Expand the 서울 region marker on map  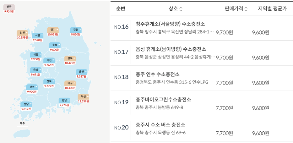pos(38,36)
